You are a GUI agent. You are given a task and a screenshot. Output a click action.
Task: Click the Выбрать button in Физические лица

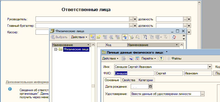(x=59, y=37)
